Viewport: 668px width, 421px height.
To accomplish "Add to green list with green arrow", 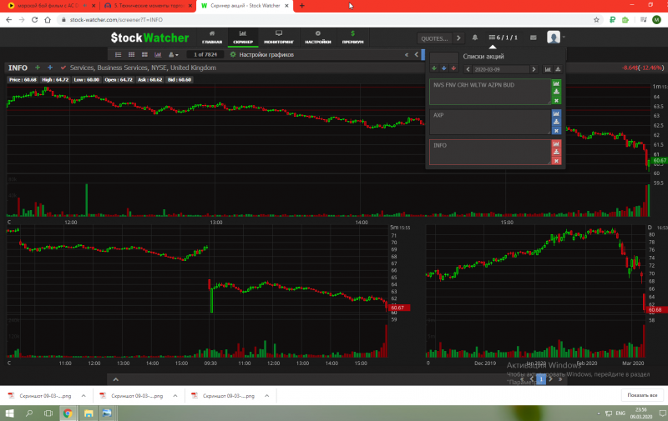I will click(434, 68).
